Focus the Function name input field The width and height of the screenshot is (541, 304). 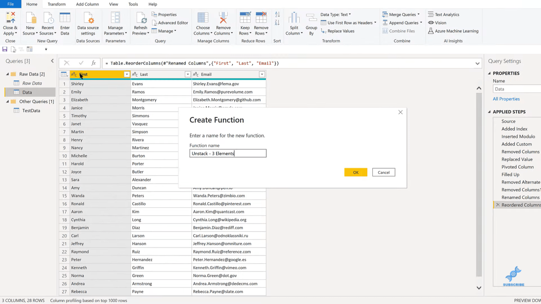[x=228, y=153]
